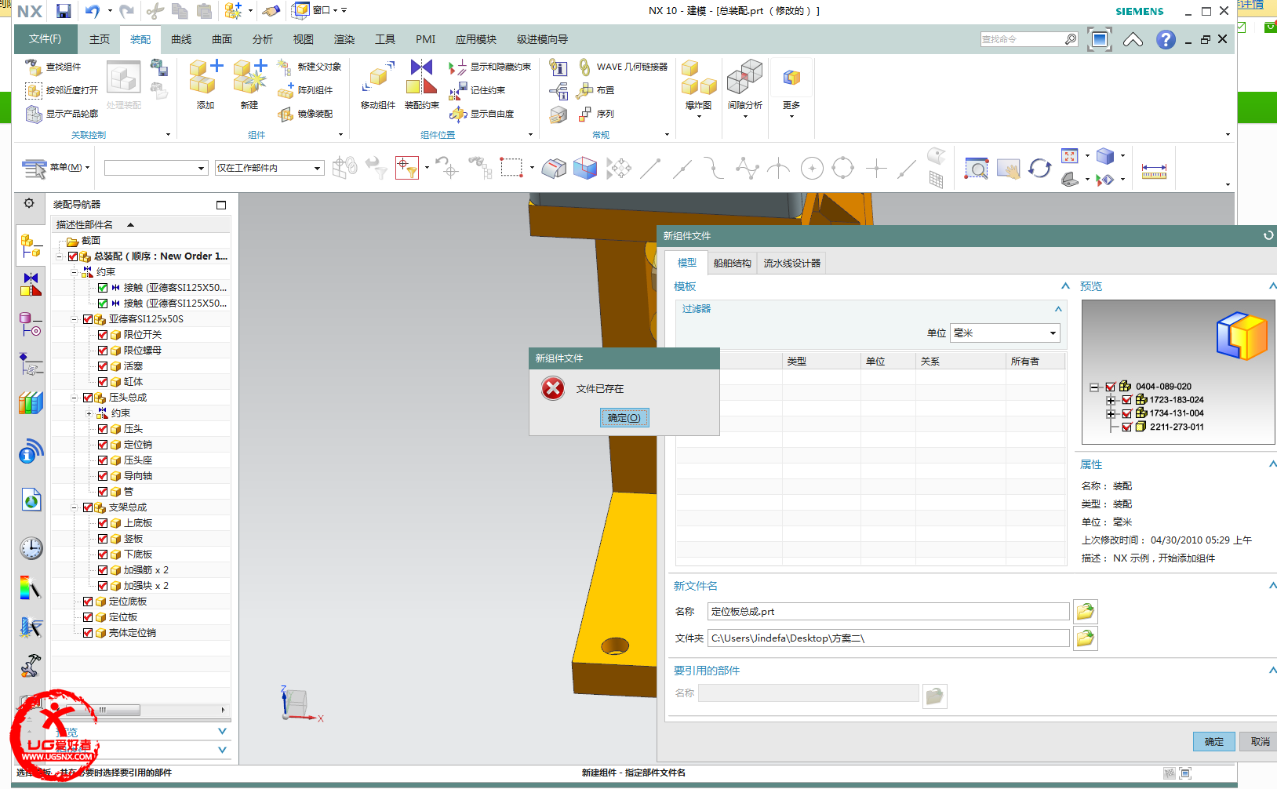Switch to the 主页 ribbon tab
Image resolution: width=1277 pixels, height=789 pixels.
[100, 39]
